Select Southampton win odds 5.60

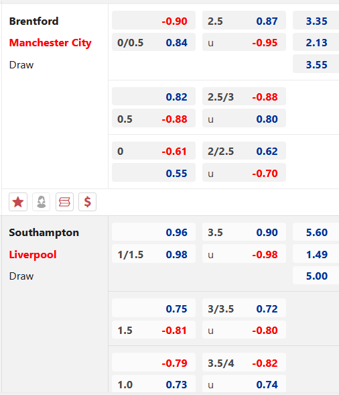point(316,232)
